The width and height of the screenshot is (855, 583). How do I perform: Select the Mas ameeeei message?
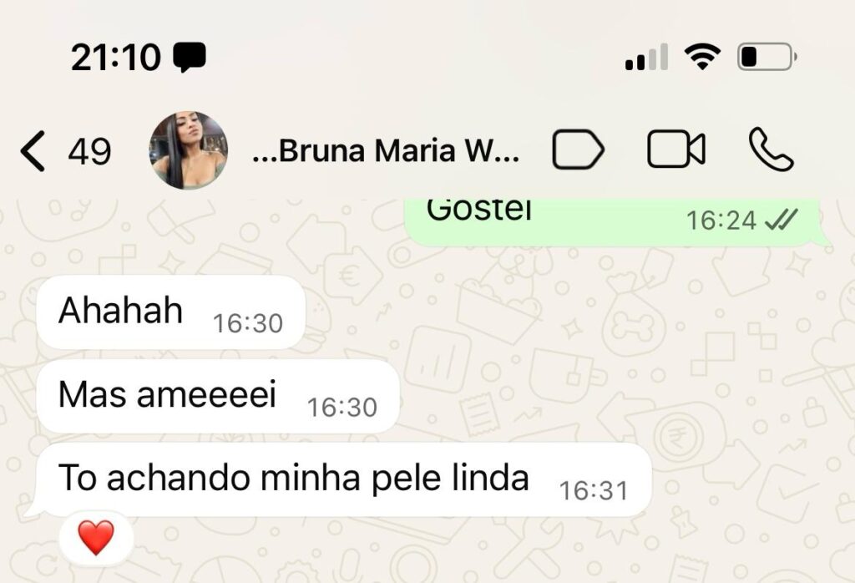[218, 396]
